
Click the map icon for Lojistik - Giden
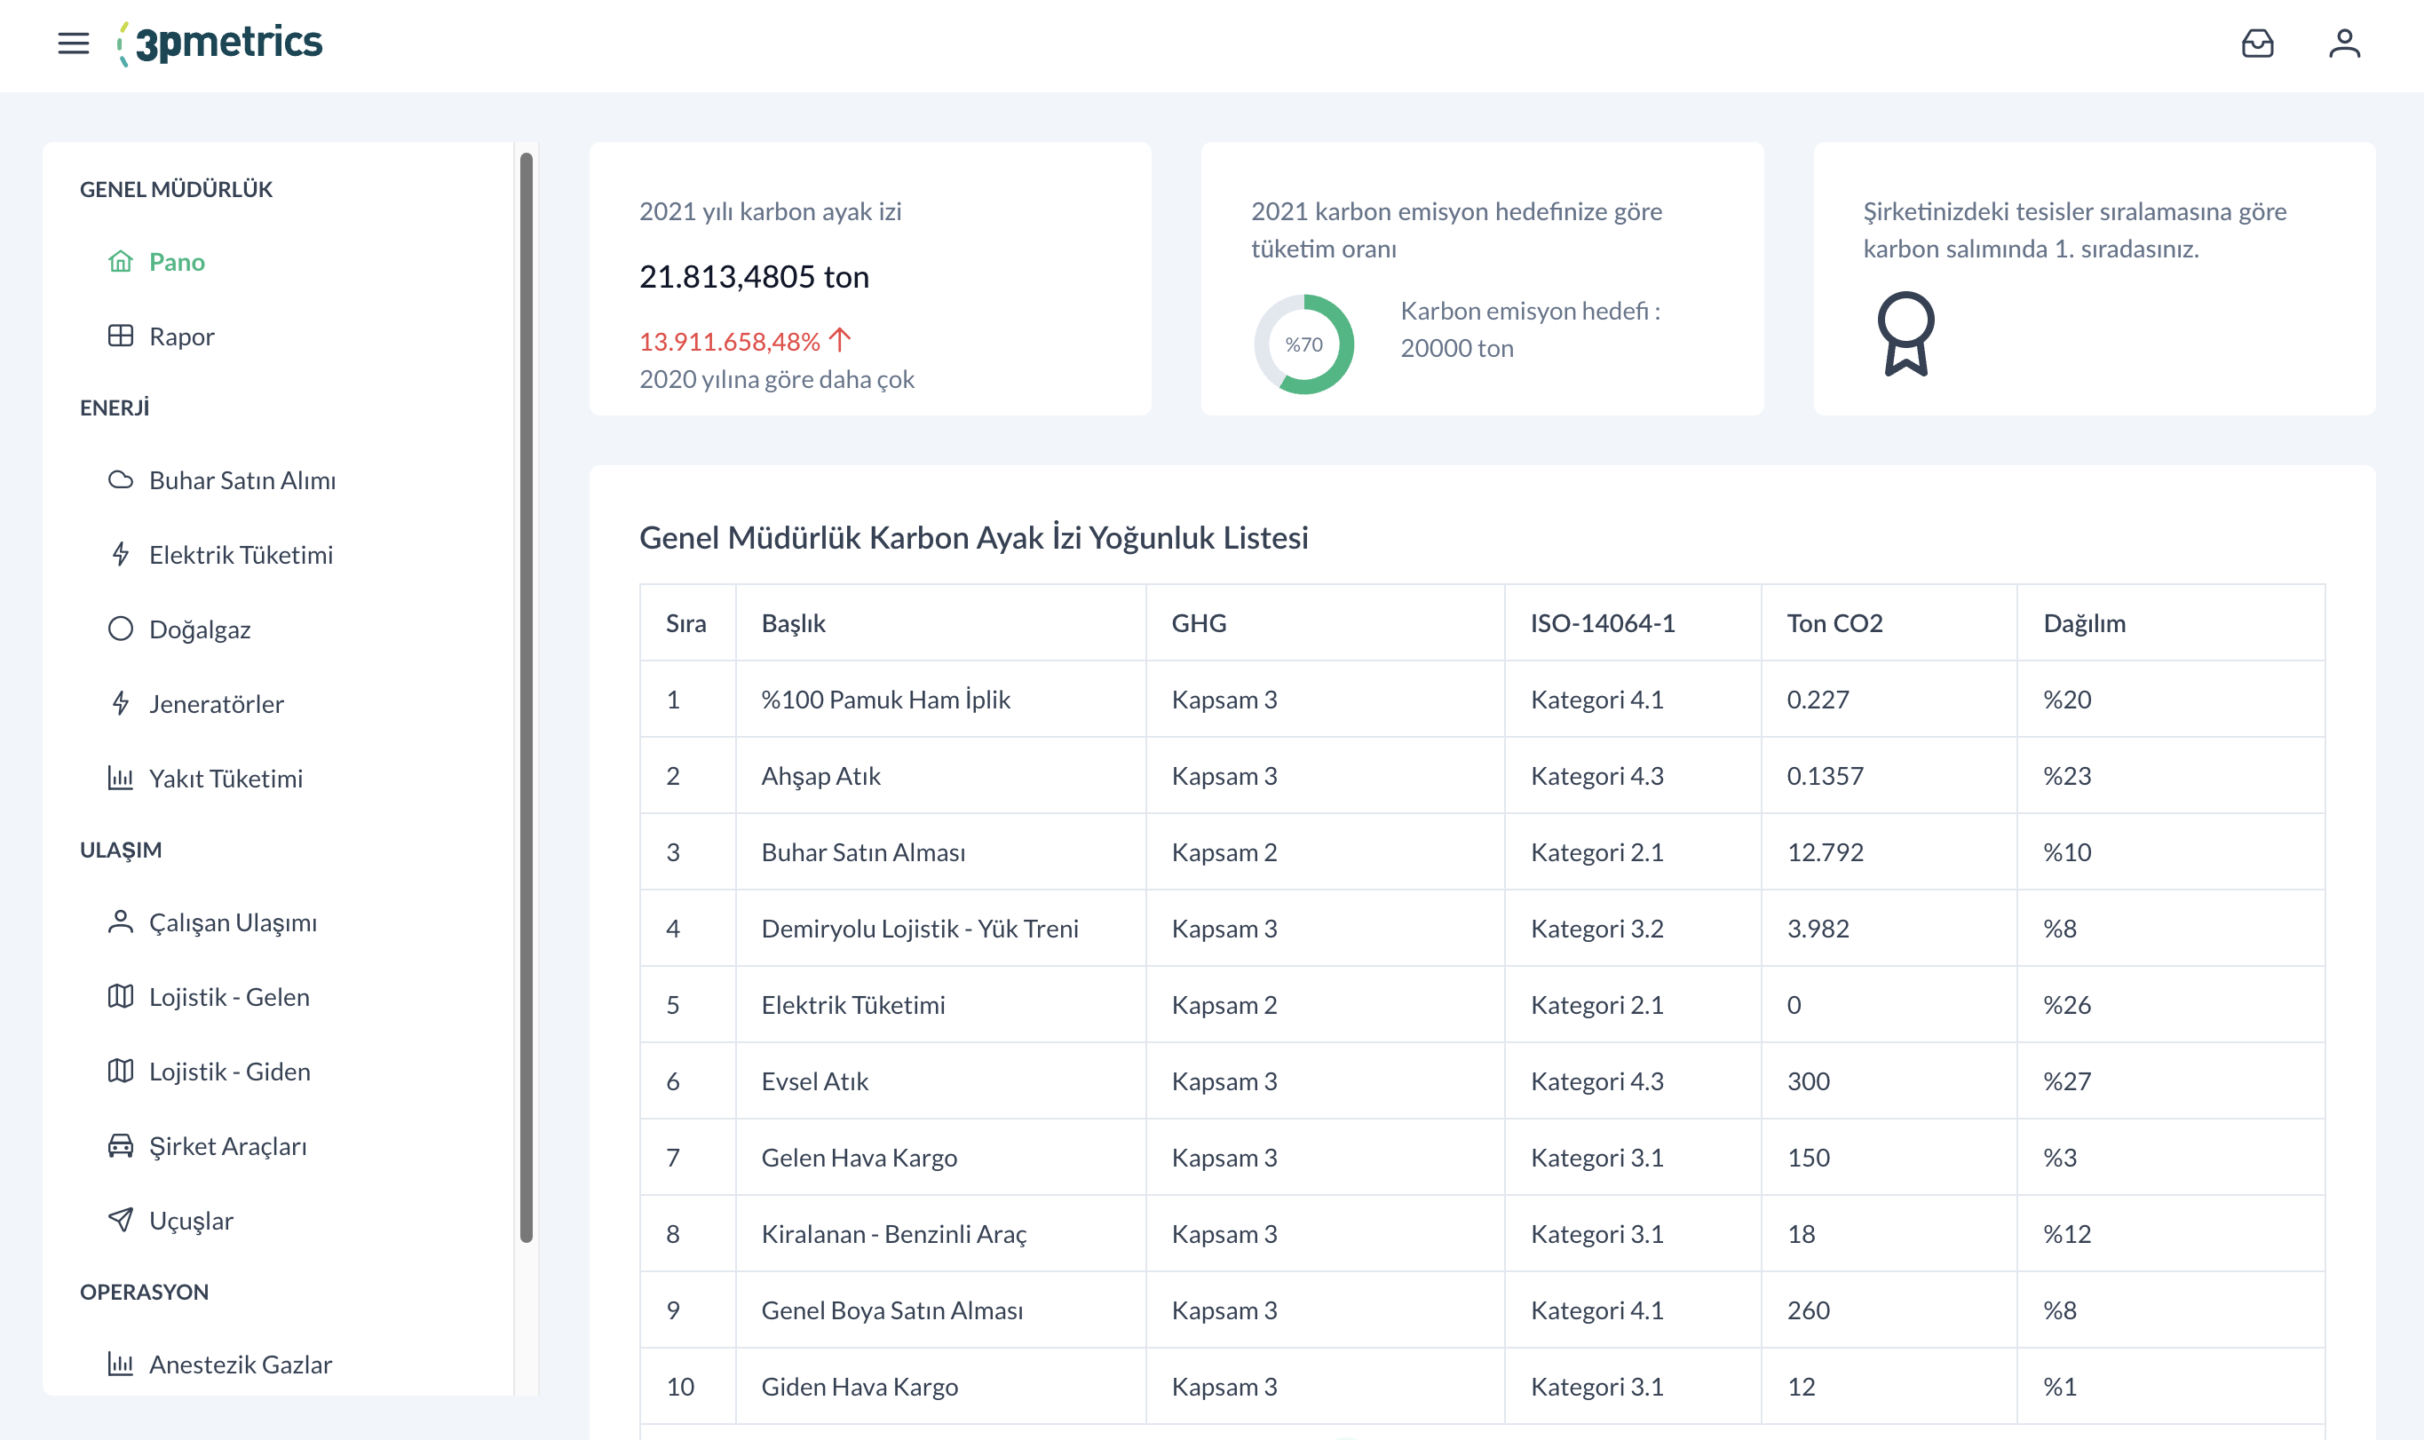(x=121, y=1072)
